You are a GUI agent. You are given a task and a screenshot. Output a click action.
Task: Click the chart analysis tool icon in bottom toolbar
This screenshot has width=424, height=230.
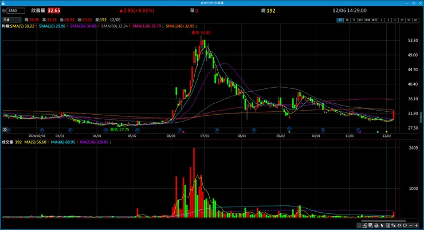point(365,225)
